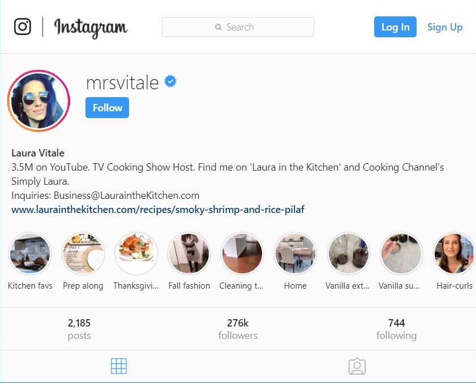Click the Follow button
Viewport: 476px width, 383px height.
(107, 107)
